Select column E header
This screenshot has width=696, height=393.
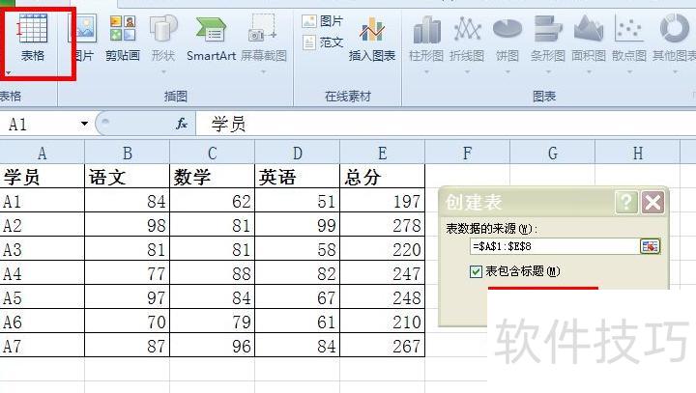tap(382, 153)
